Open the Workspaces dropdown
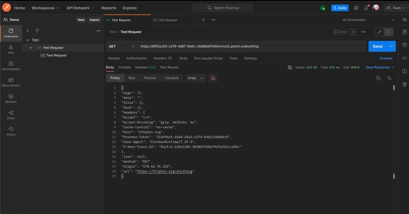The height and width of the screenshot is (214, 409). pos(45,8)
